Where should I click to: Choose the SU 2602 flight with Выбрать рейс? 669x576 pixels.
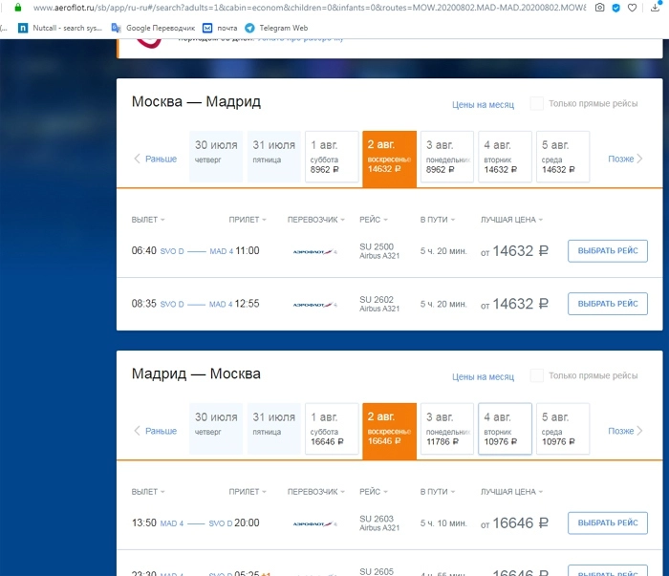click(607, 304)
